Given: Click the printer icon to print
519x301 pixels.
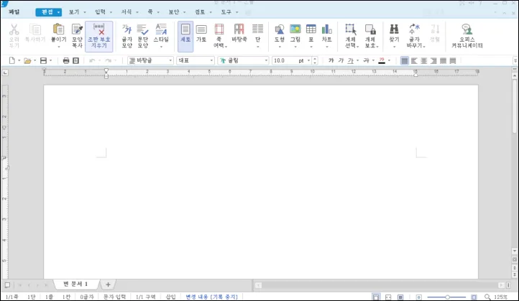Looking at the screenshot, I should [66, 60].
